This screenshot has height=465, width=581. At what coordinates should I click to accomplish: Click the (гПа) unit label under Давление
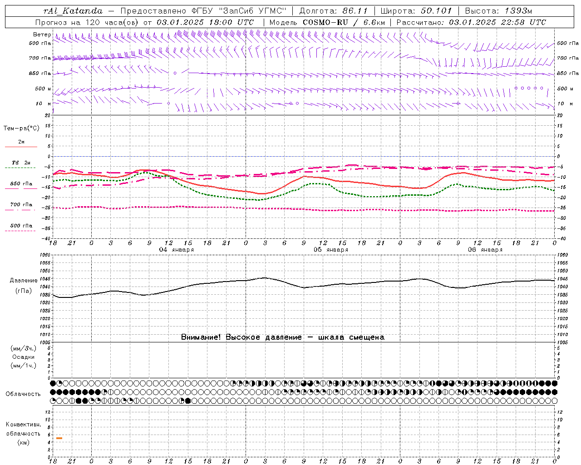24,291
